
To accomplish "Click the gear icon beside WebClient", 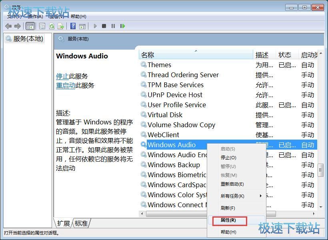I will click(x=144, y=134).
